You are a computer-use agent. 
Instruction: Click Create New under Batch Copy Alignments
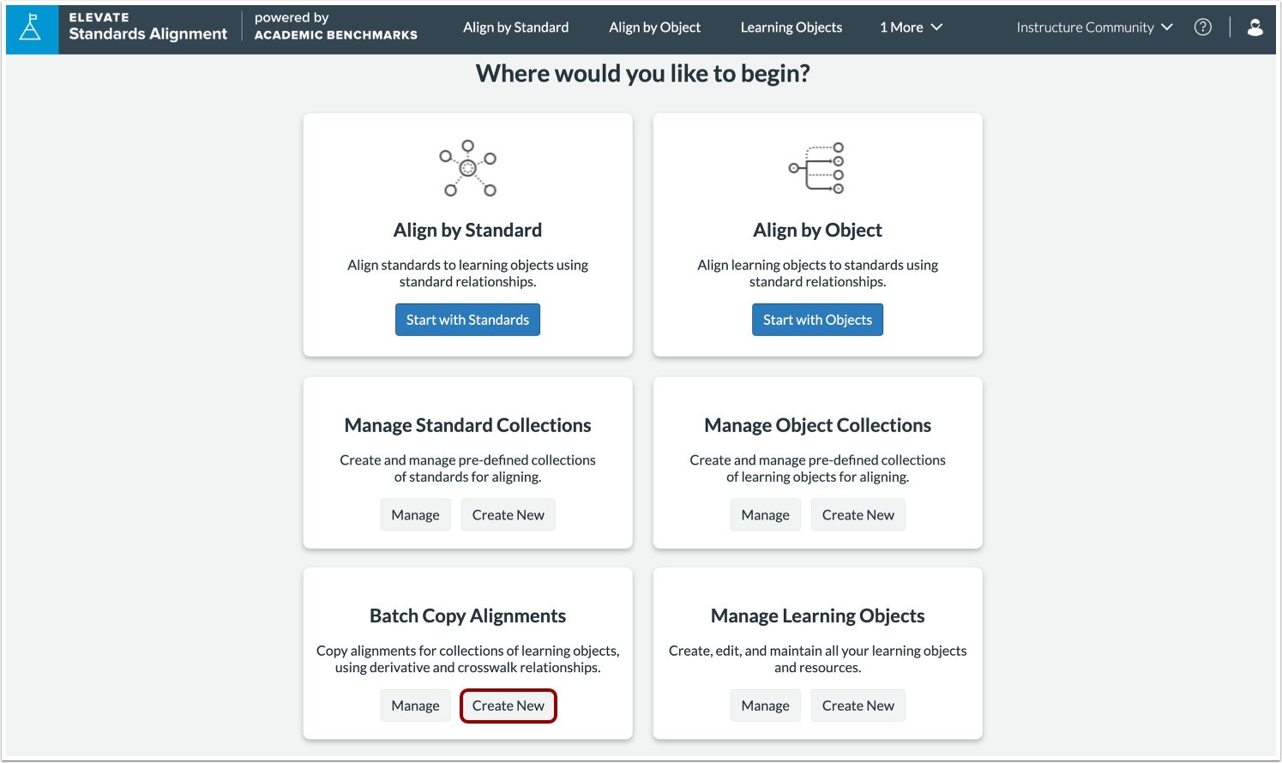(508, 705)
